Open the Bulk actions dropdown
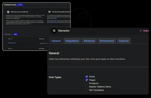The image size is (151, 98). click(8, 34)
